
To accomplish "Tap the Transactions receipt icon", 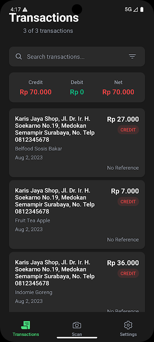I will tap(26, 325).
